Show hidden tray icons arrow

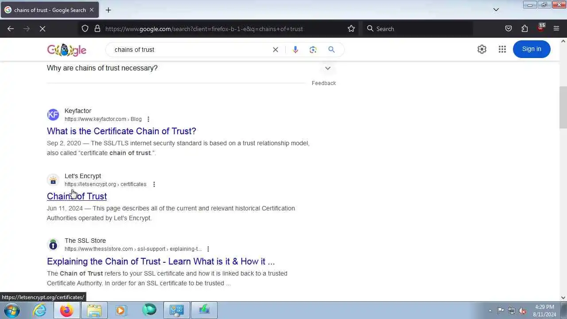[490, 311]
